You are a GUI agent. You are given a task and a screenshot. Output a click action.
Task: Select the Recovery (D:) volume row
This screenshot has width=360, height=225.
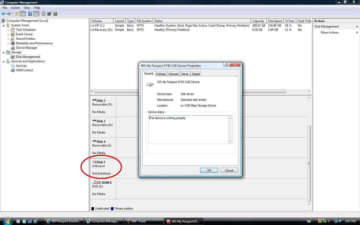point(200,30)
